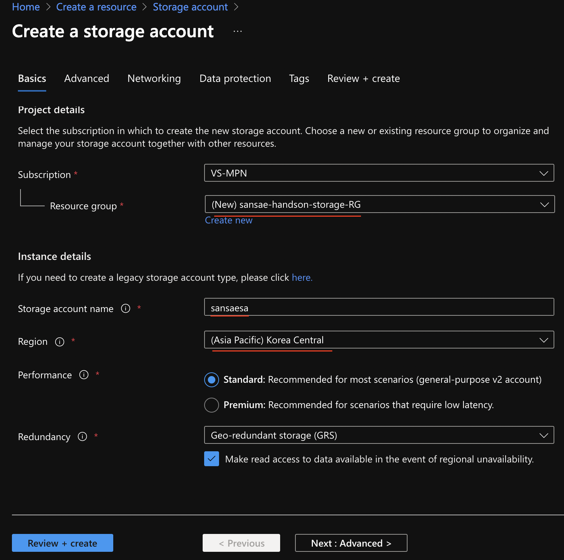Click the blue Review + create button

63,543
